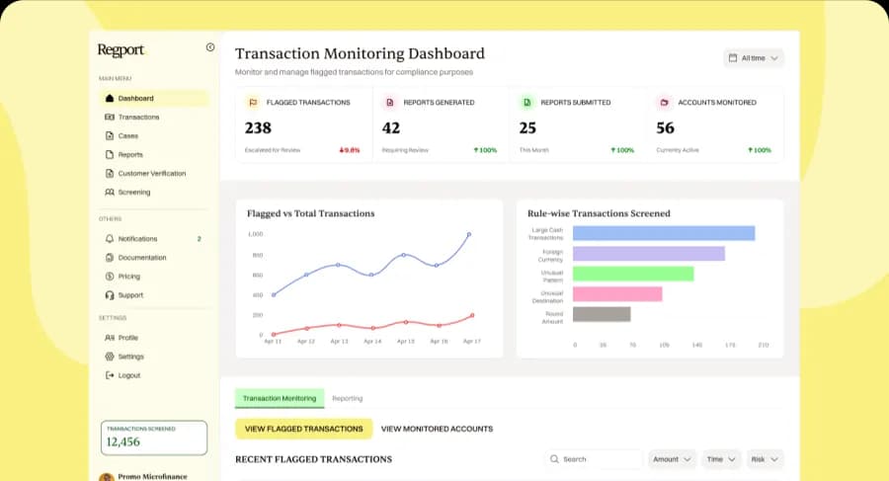889x481 pixels.
Task: Click View Monitored Accounts button
Action: click(x=437, y=429)
